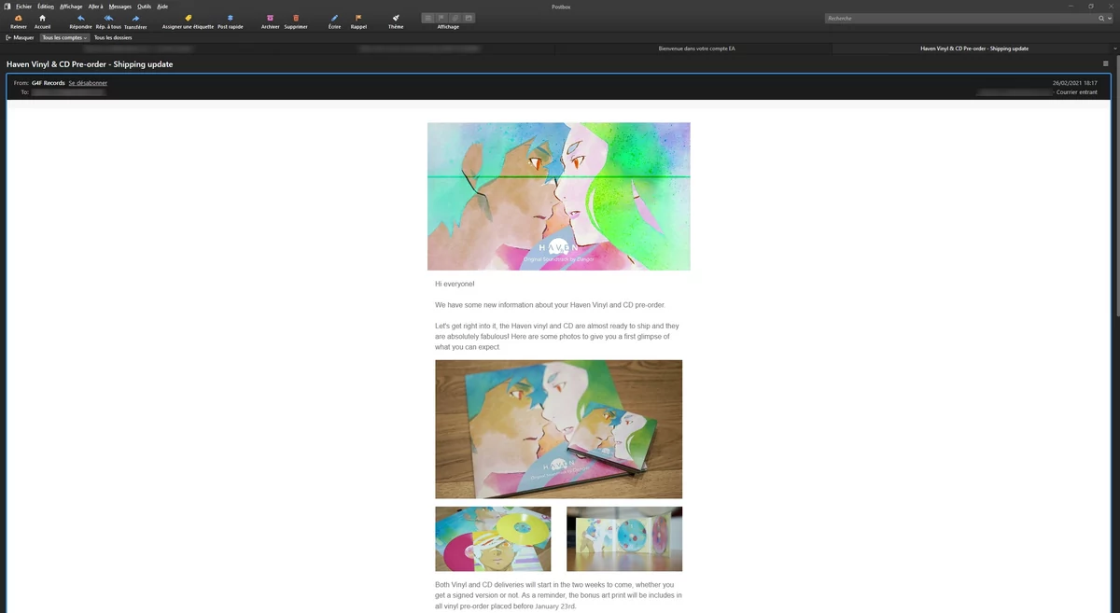Image resolution: width=1120 pixels, height=613 pixels.
Task: Click the Post rapide icon
Action: 231,18
